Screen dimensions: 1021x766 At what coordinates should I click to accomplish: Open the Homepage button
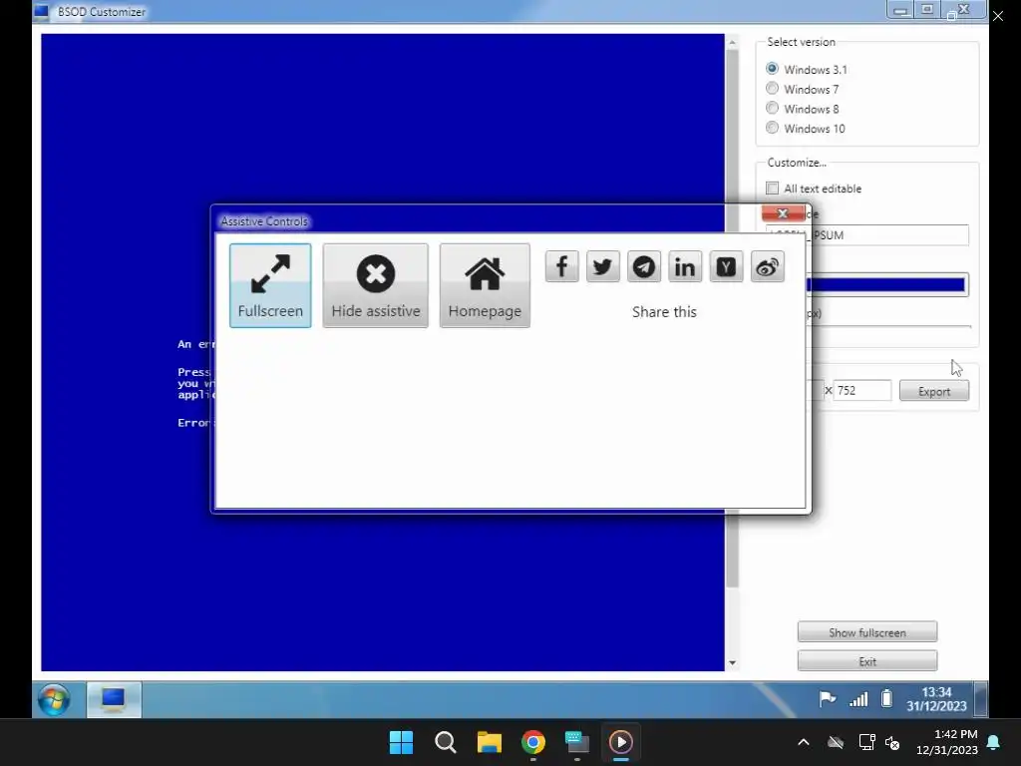click(485, 285)
